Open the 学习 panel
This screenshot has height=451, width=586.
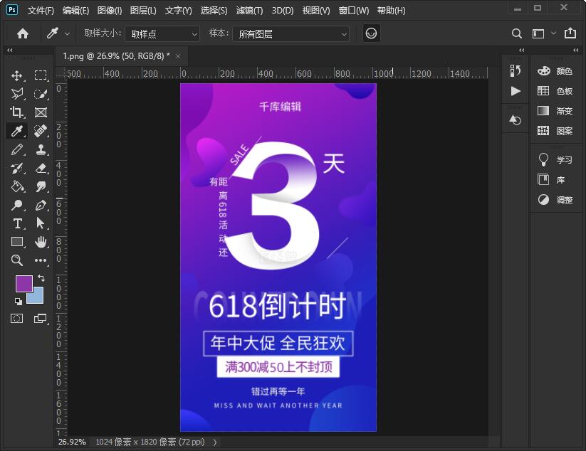pyautogui.click(x=555, y=160)
